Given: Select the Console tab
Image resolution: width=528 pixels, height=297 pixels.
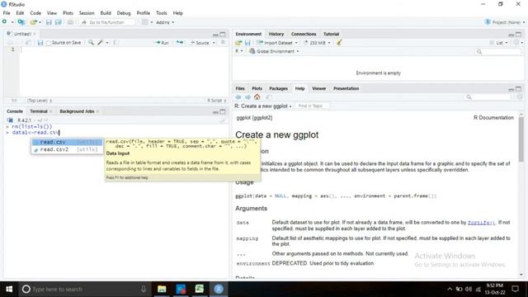Looking at the screenshot, I should 15,111.
